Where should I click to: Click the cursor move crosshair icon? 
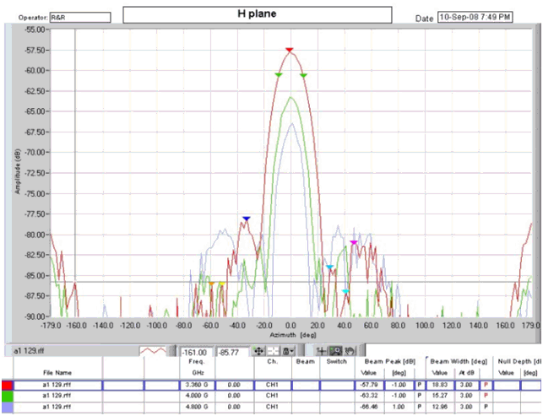coord(259,350)
